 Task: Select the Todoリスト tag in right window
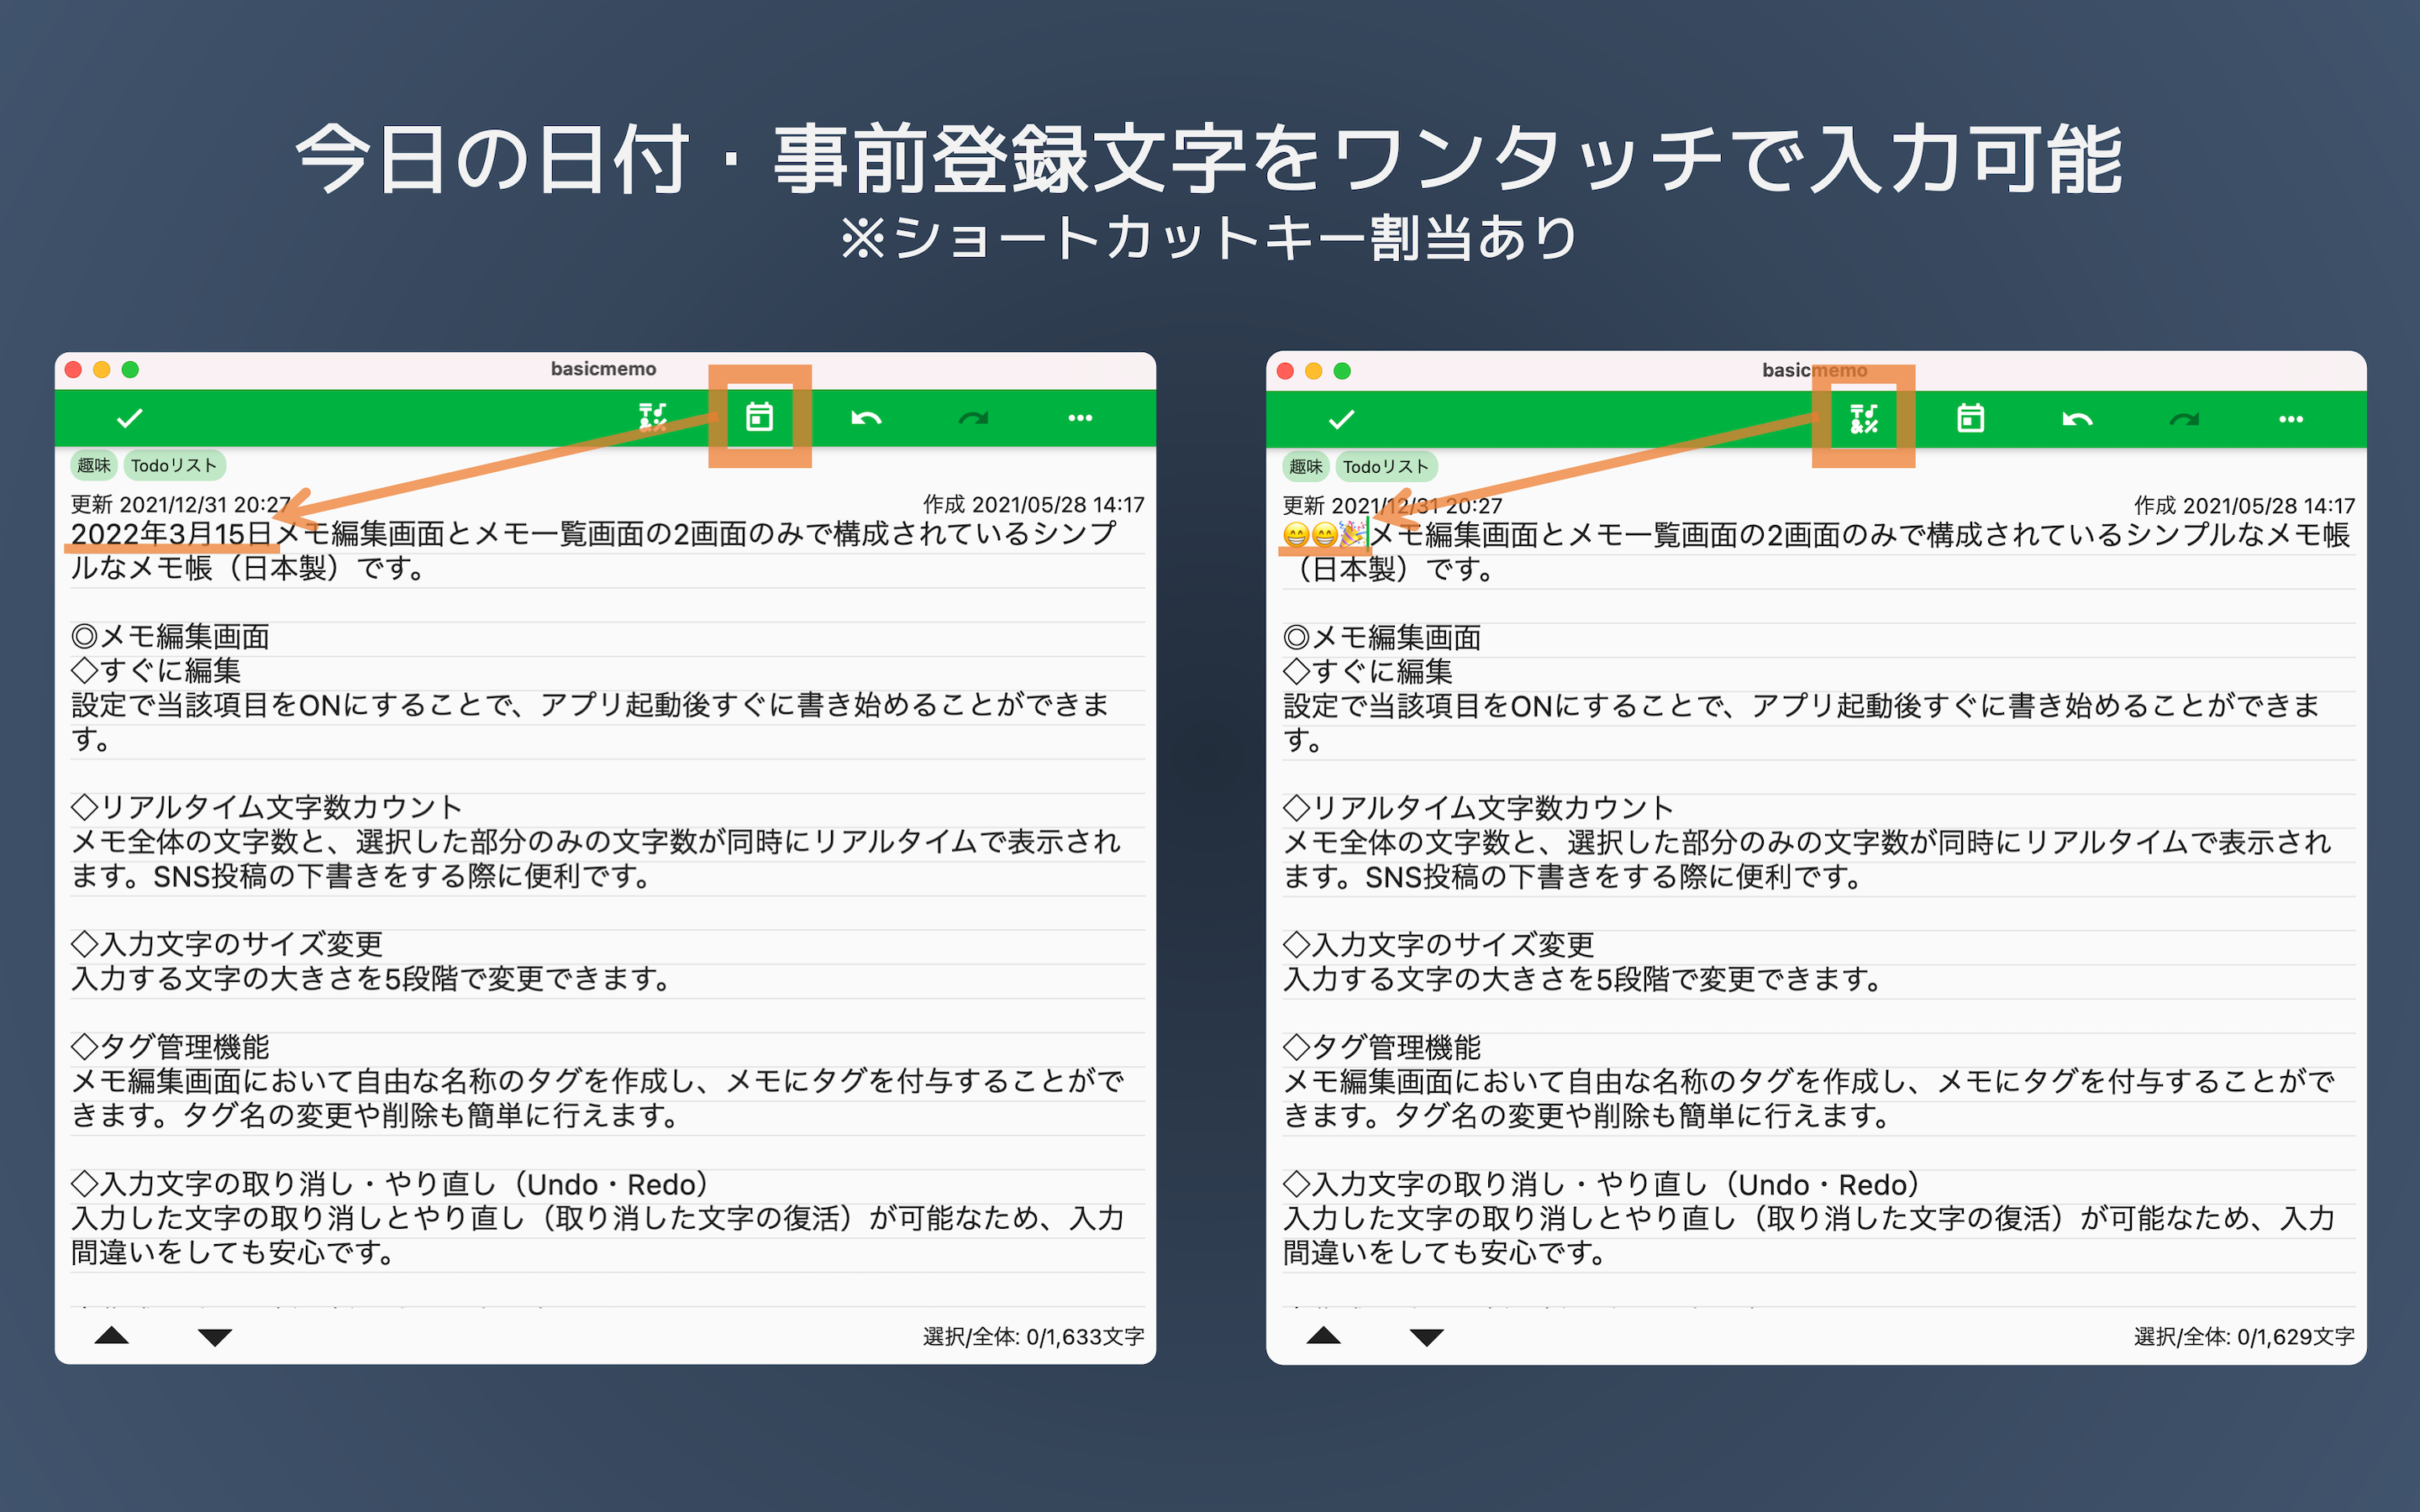(1386, 466)
